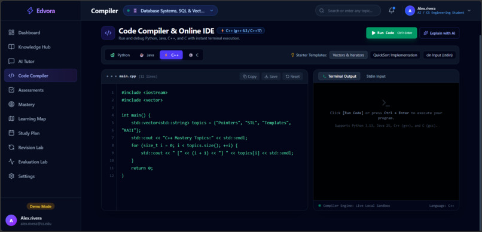
Task: Select the Python language tab
Action: [x=120, y=55]
